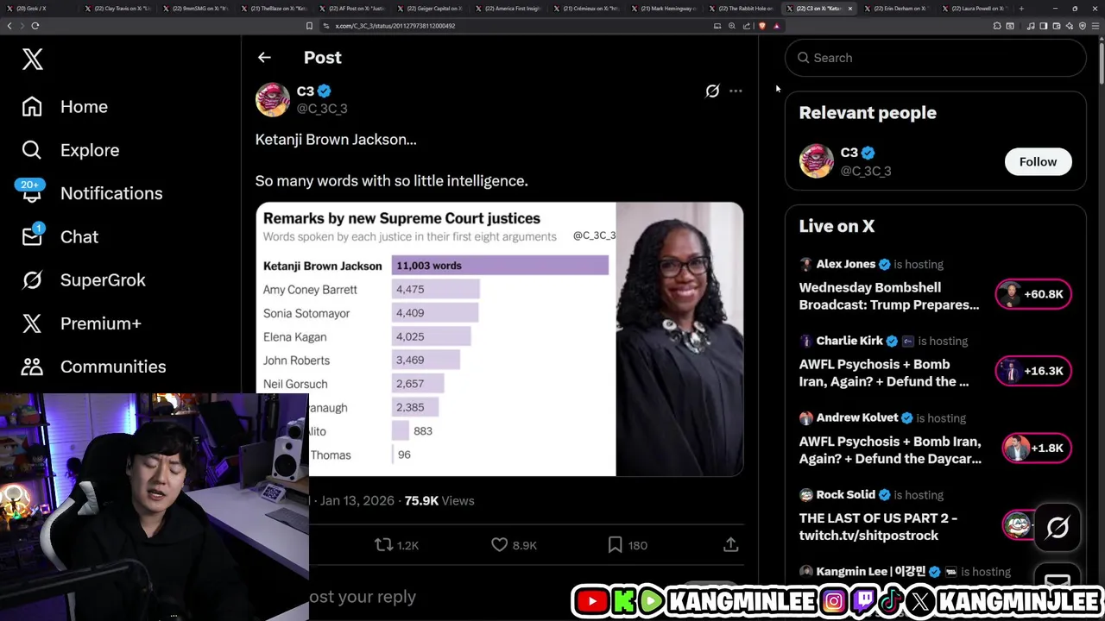The height and width of the screenshot is (621, 1105).
Task: Switch to the Laura Powell on X tab
Action: click(976, 9)
